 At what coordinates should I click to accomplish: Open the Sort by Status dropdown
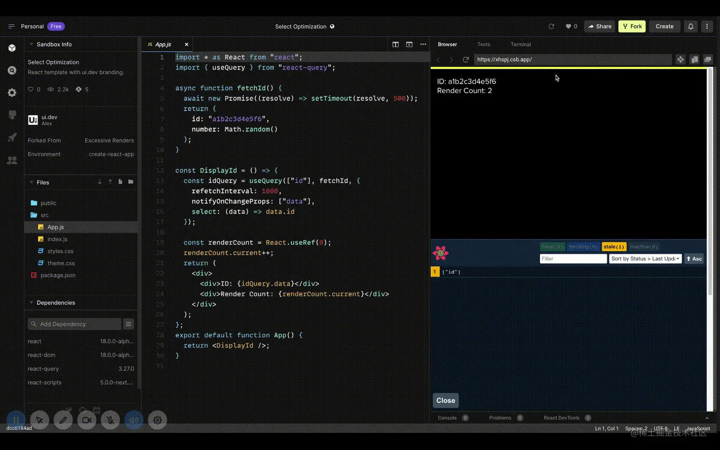tap(645, 259)
